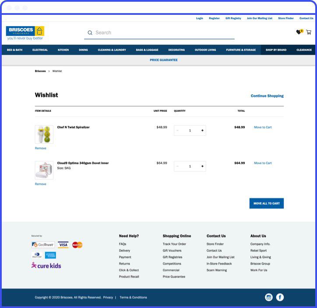Go to the Briscoes logo home
Viewport: 317px width, 308px height.
coord(25,33)
